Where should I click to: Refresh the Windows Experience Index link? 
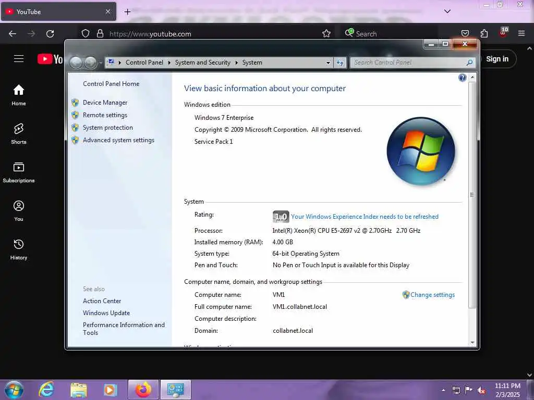[365, 217]
